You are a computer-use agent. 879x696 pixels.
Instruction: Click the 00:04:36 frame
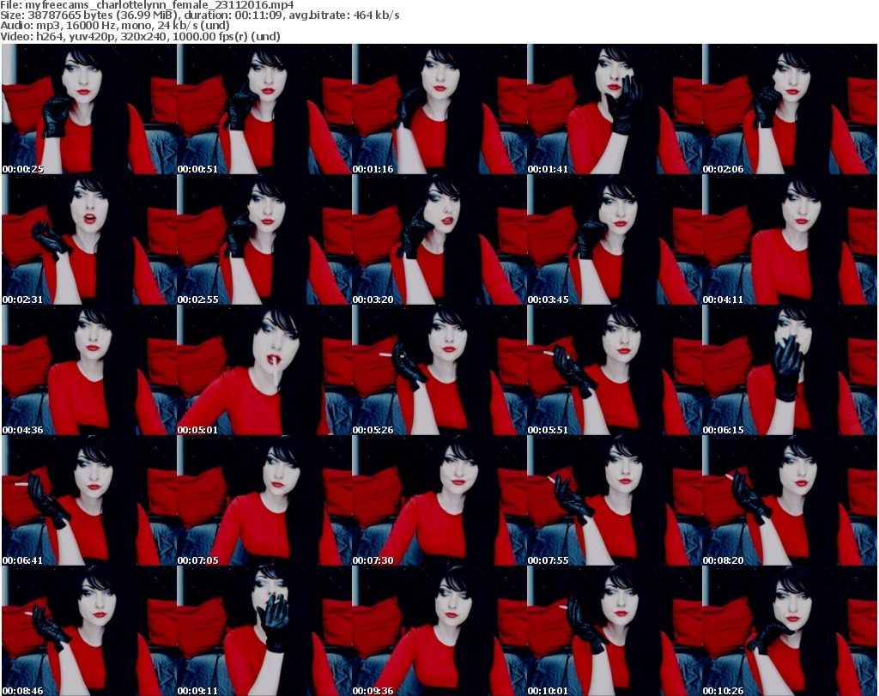(x=89, y=371)
